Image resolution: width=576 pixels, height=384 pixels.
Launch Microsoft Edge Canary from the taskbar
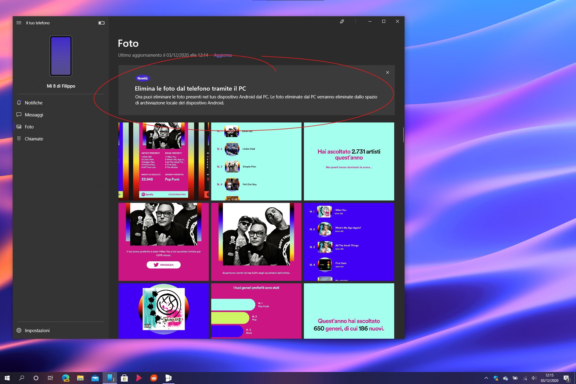tap(66, 378)
